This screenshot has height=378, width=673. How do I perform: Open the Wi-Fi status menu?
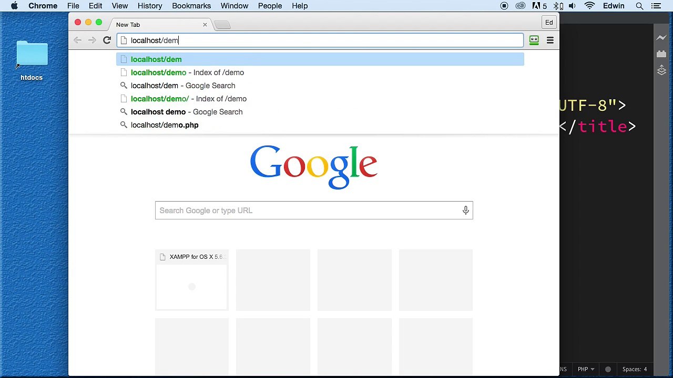pyautogui.click(x=589, y=6)
